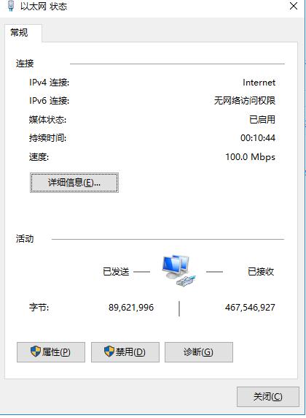Image resolution: width=306 pixels, height=418 pixels.
Task: Run diagnostics with 诊断(G) button
Action: pyautogui.click(x=199, y=352)
